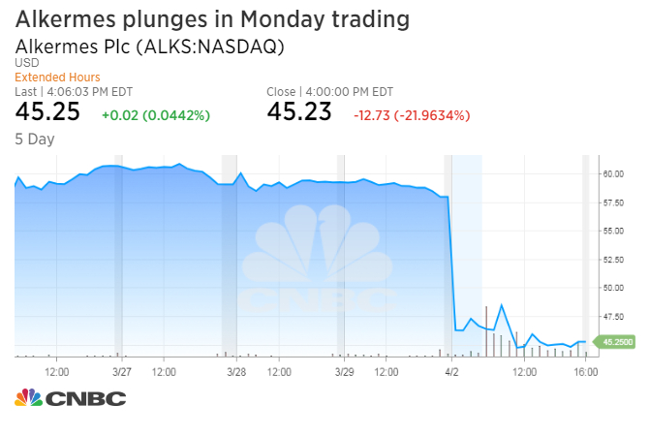This screenshot has width=649, height=436.
Task: Select the 5 Day range label
Action: pyautogui.click(x=35, y=139)
